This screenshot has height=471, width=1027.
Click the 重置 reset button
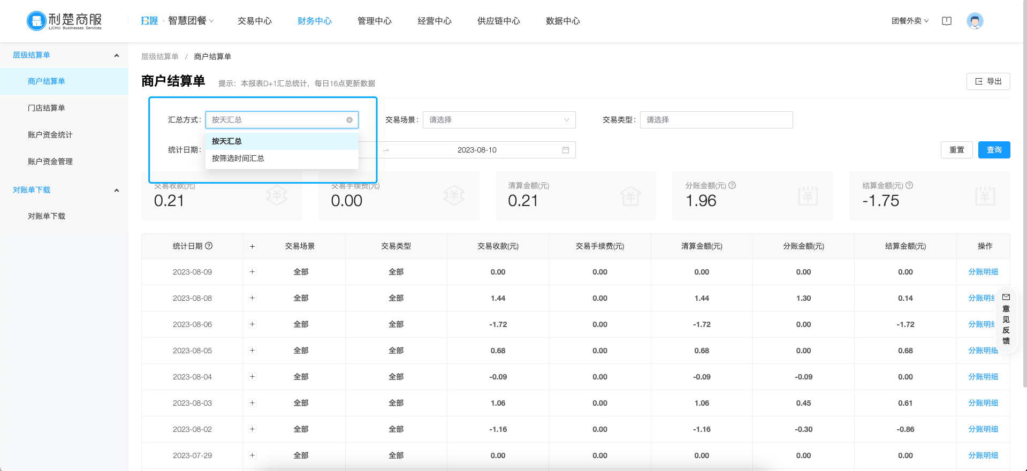957,150
